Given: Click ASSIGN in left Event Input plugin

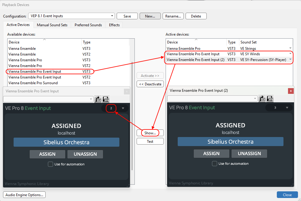Looking at the screenshot, I should [47, 154].
